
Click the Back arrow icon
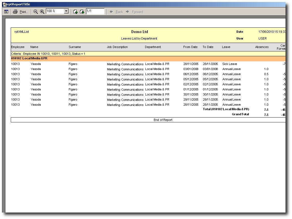tap(111, 12)
